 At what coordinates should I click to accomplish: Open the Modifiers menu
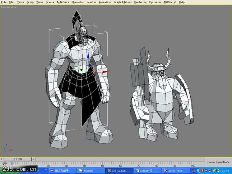pyautogui.click(x=63, y=2)
